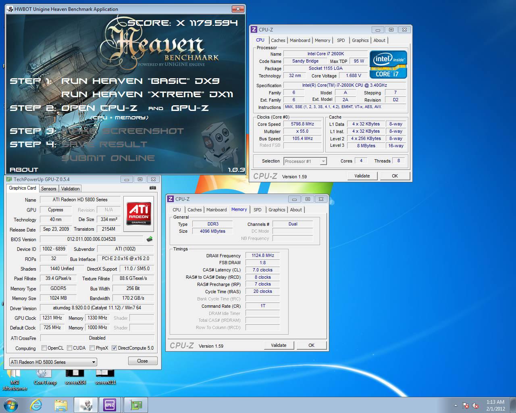Click the Core Speed 5798.8 MHz value
Screen dimensions: 516x413
(x=302, y=124)
